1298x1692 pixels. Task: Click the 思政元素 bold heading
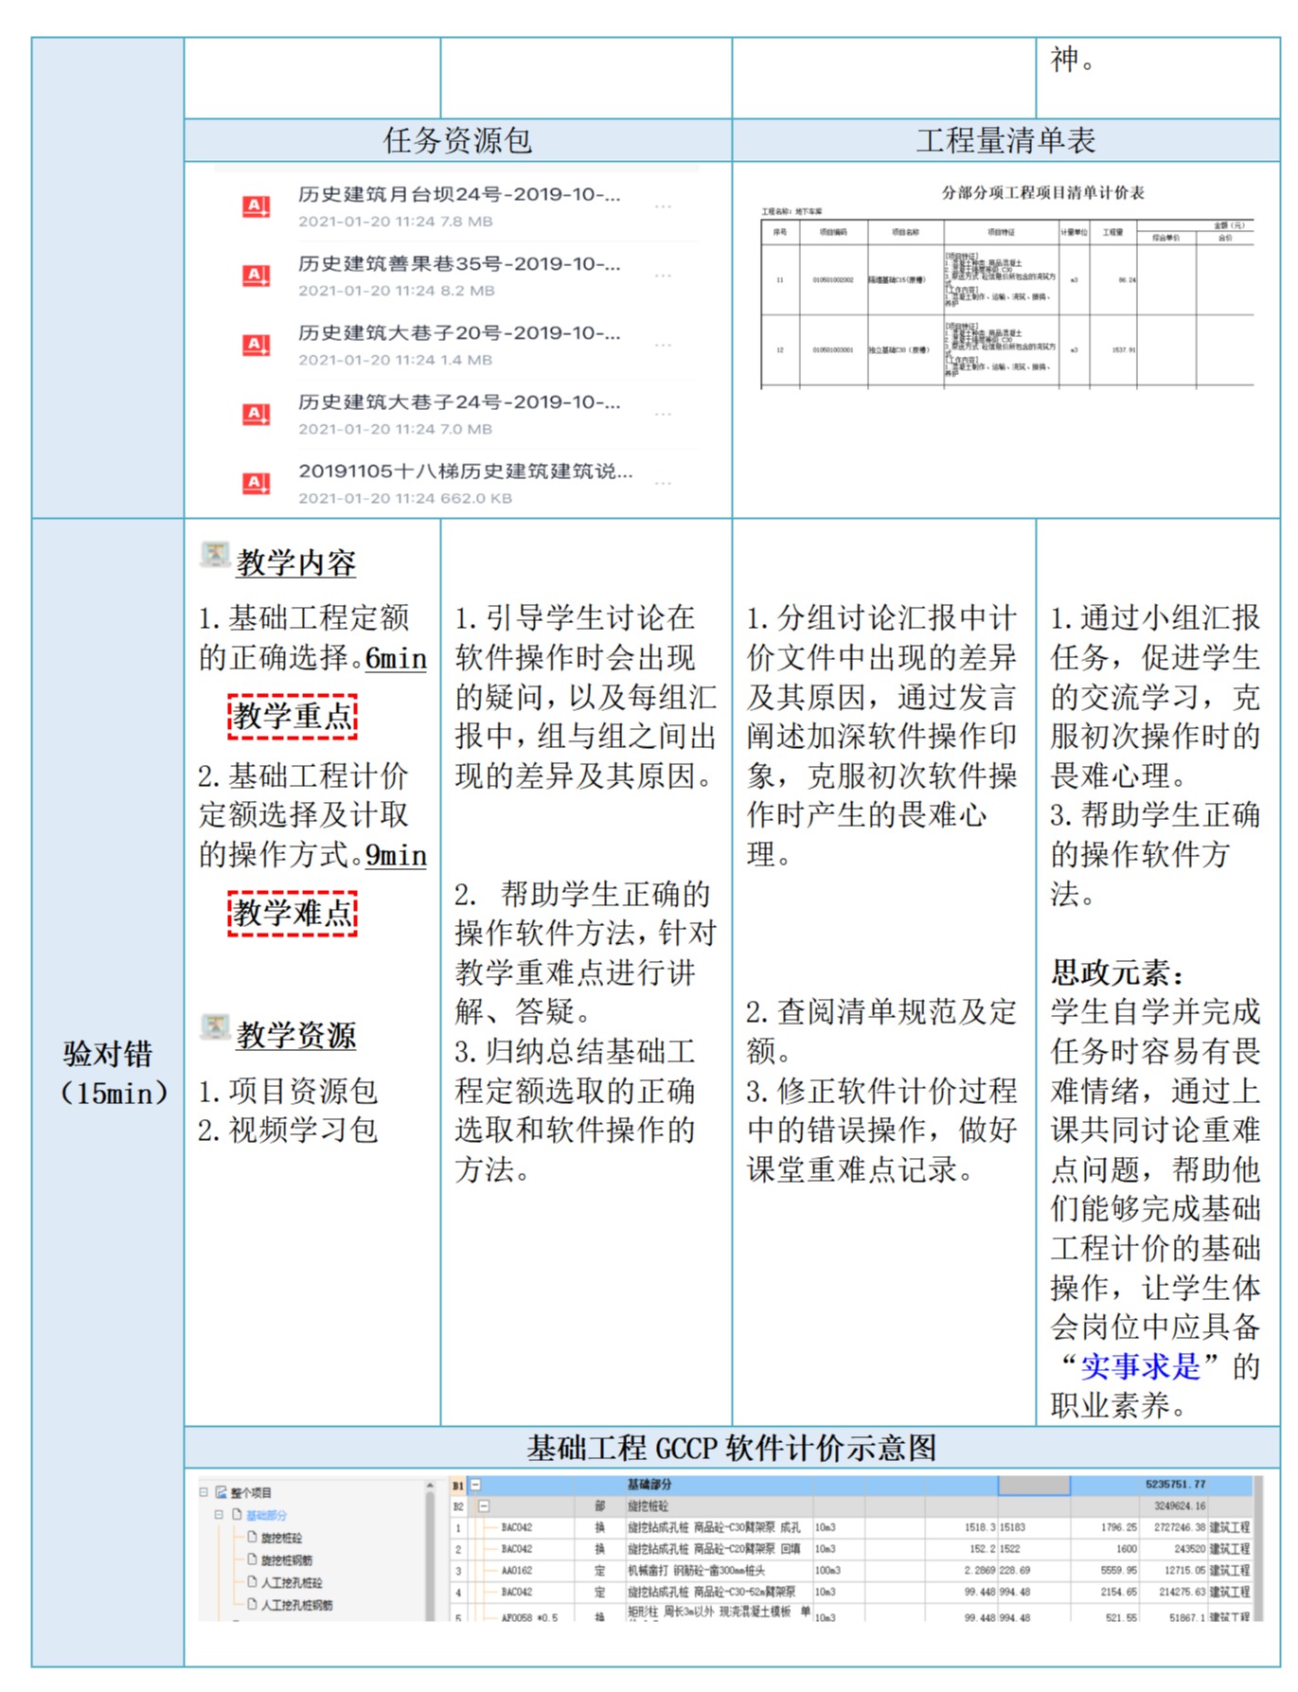click(x=1117, y=971)
